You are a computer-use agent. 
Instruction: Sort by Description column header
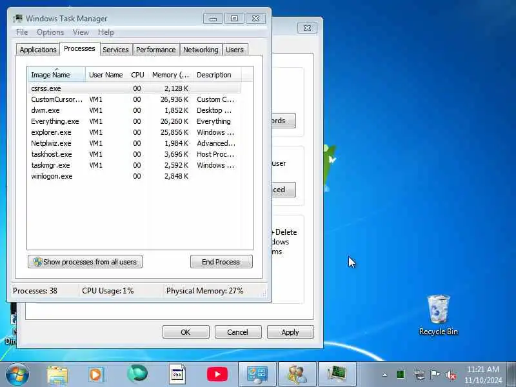pyautogui.click(x=217, y=75)
